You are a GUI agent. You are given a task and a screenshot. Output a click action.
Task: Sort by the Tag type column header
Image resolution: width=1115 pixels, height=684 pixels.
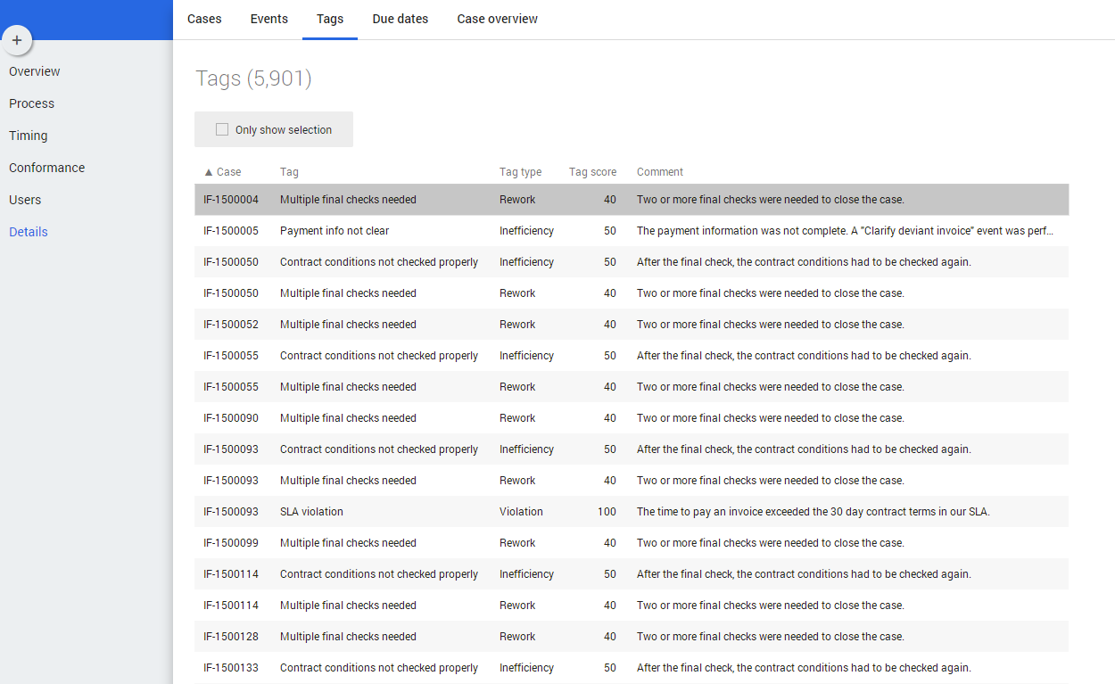[x=520, y=172]
